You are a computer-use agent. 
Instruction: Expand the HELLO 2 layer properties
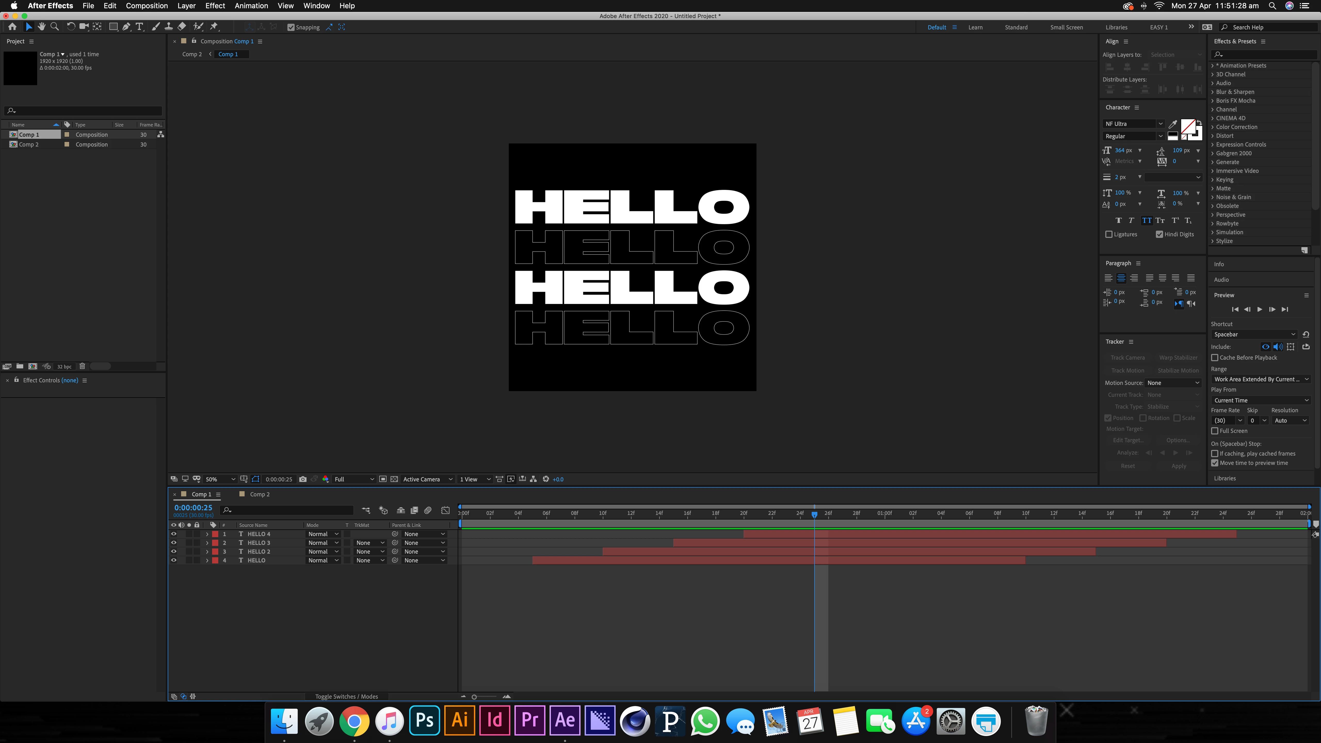click(x=207, y=552)
